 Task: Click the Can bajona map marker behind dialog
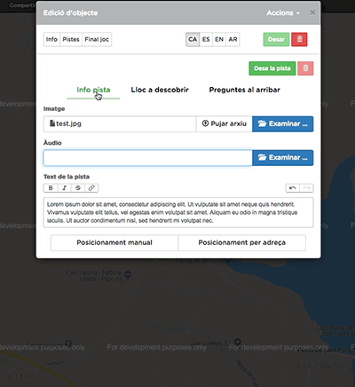[x=128, y=275]
